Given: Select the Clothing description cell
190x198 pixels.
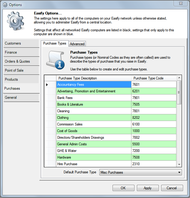Looking at the screenshot, I should pos(94,118).
